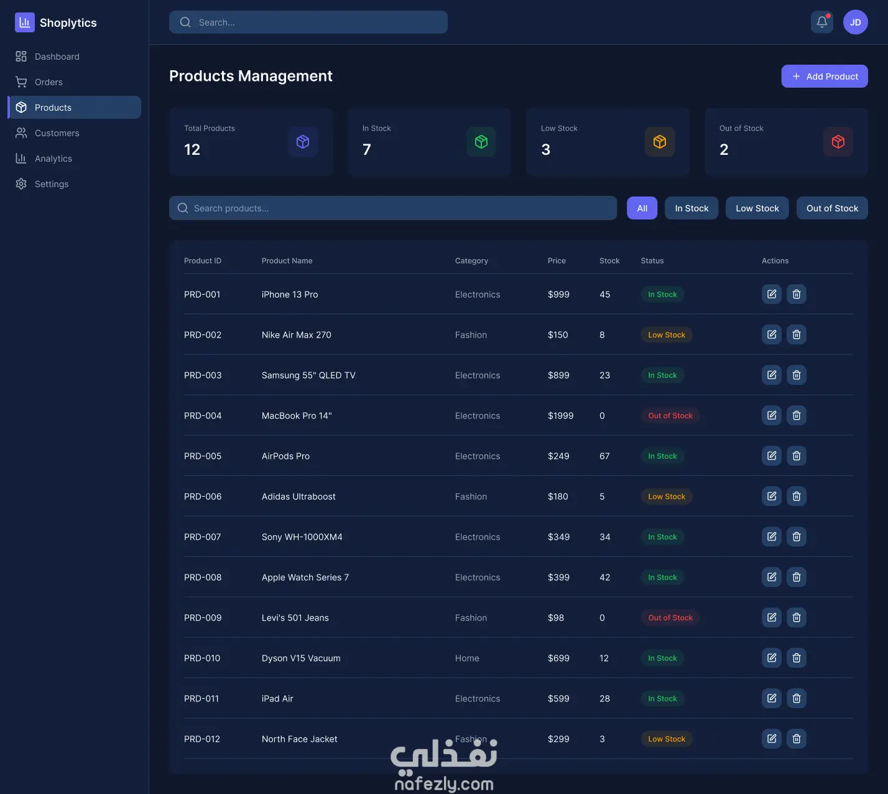Navigate to Customers
This screenshot has height=794, width=888.
tap(75, 133)
